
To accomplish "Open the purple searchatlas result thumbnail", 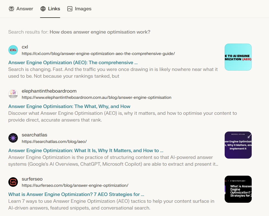I will pos(238,145).
